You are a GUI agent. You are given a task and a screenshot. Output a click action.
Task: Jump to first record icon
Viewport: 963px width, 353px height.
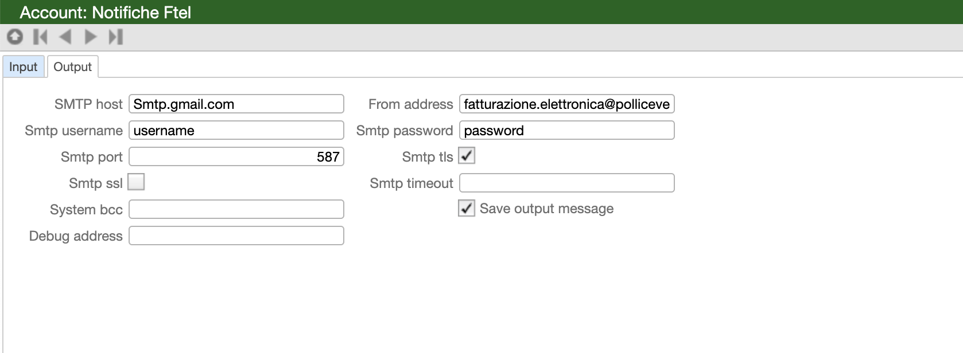coord(40,37)
